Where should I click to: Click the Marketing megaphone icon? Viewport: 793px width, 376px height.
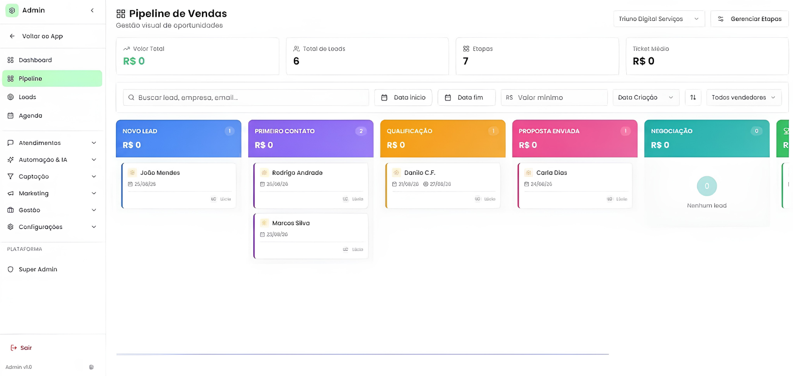pos(11,193)
